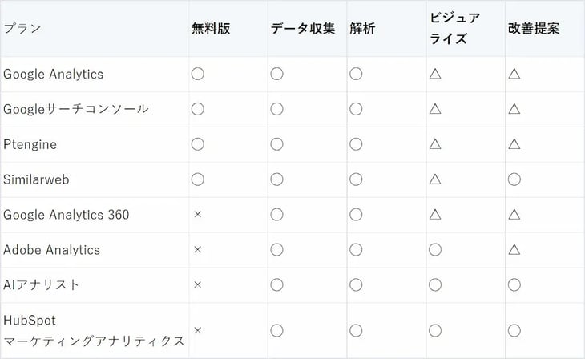Click the Similarweb plan name
Screen dimensions: 585x359
click(x=36, y=179)
